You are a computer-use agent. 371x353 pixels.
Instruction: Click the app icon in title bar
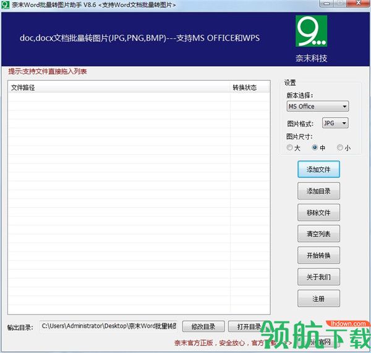coord(5,4)
